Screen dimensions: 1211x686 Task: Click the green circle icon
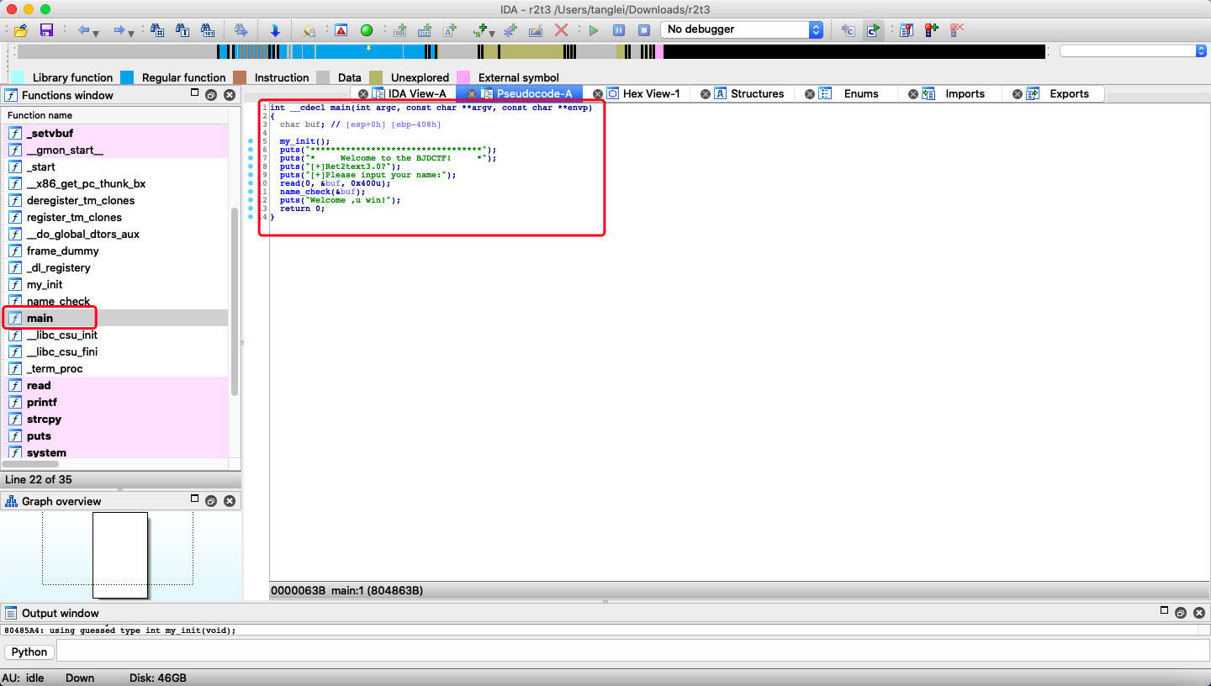click(x=366, y=30)
